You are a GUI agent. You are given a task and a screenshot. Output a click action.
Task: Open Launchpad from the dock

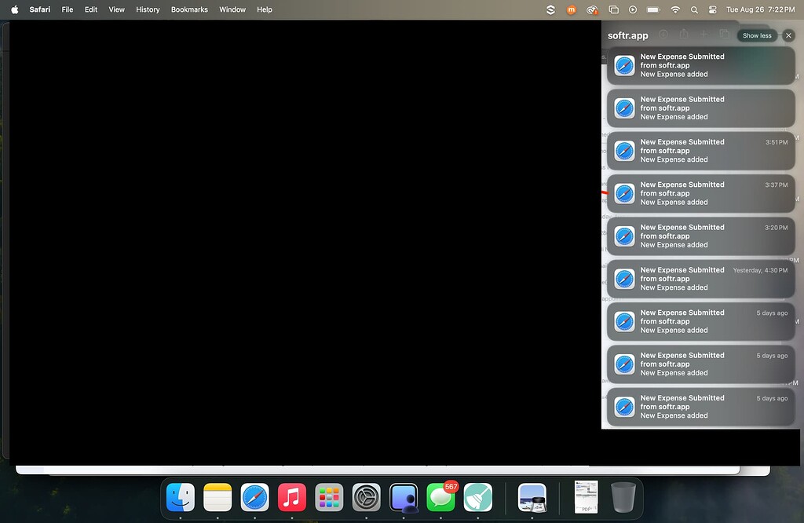tap(329, 497)
